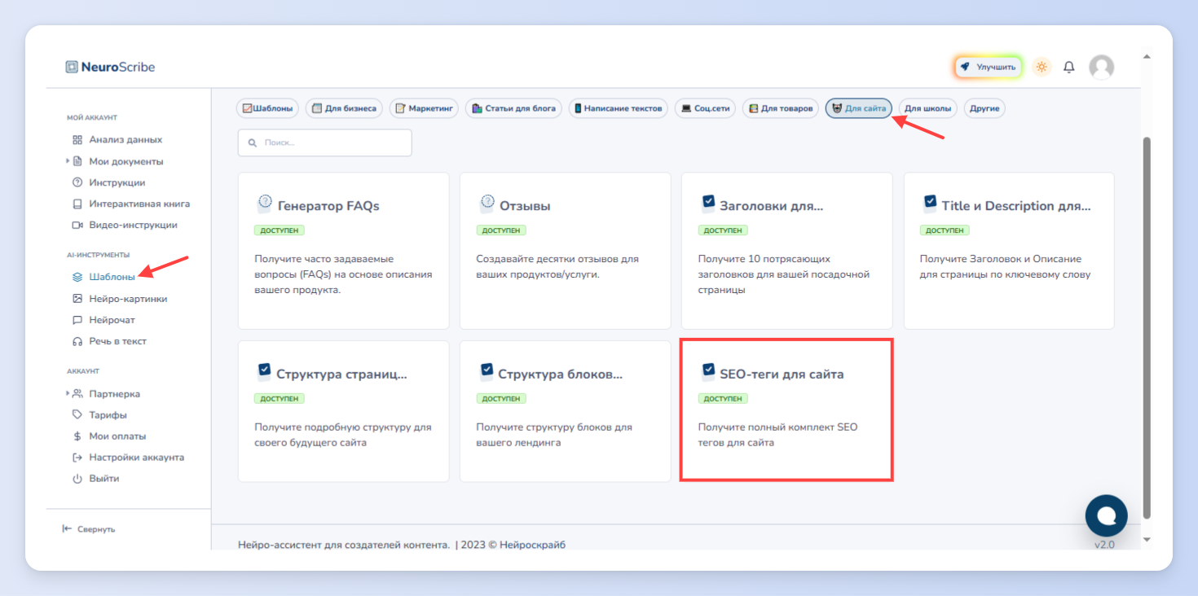Open the Отзывы template card
1198x596 pixels.
pos(565,251)
